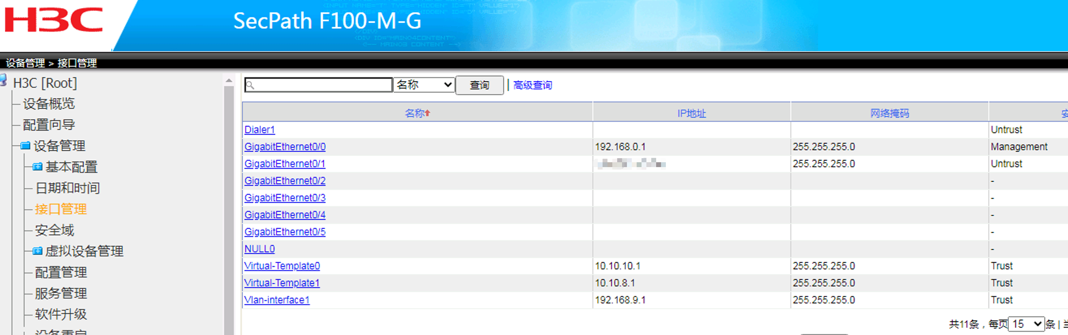Open the GigabitEthernet0/2 interface link
The width and height of the screenshot is (1068, 335).
point(285,181)
